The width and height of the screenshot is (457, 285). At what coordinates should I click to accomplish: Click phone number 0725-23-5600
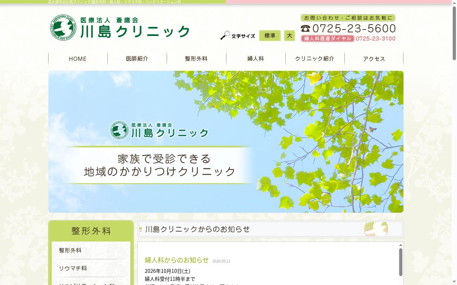354,28
